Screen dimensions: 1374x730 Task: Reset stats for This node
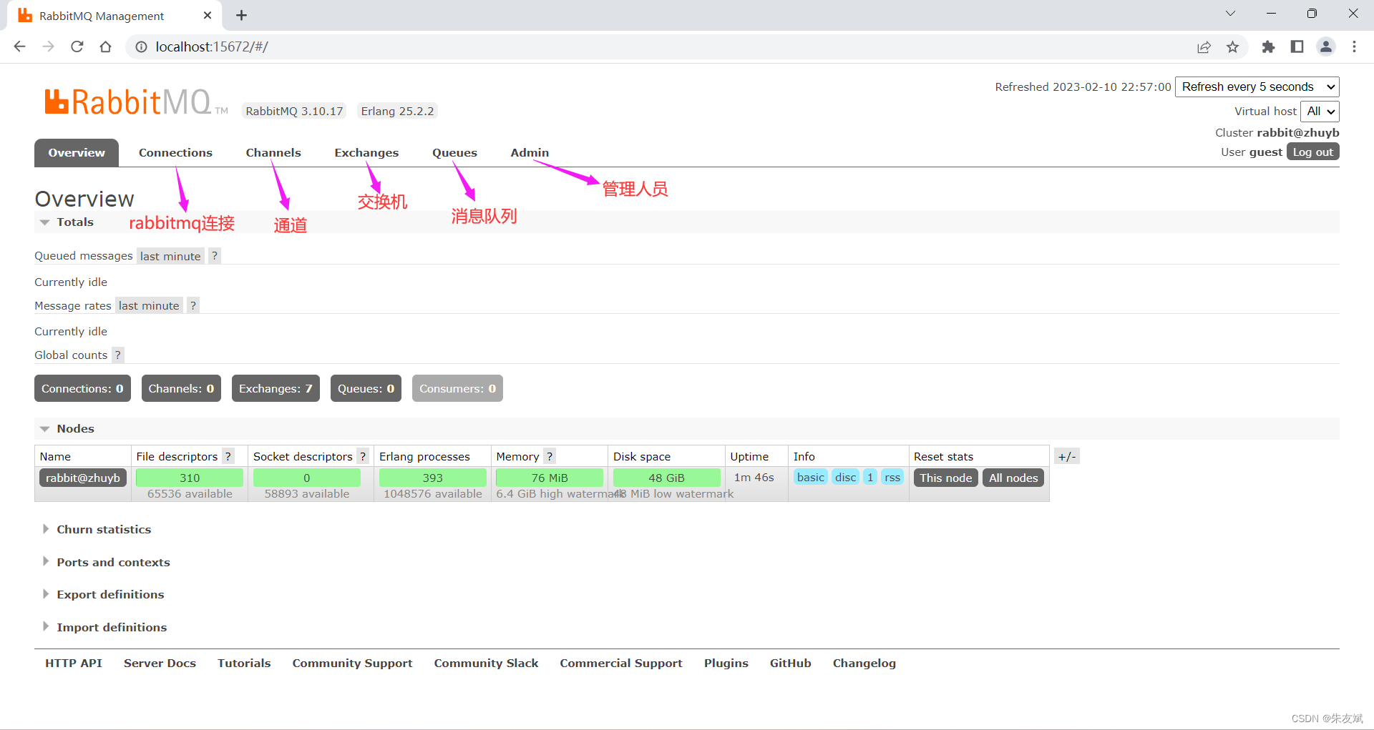[x=945, y=478]
